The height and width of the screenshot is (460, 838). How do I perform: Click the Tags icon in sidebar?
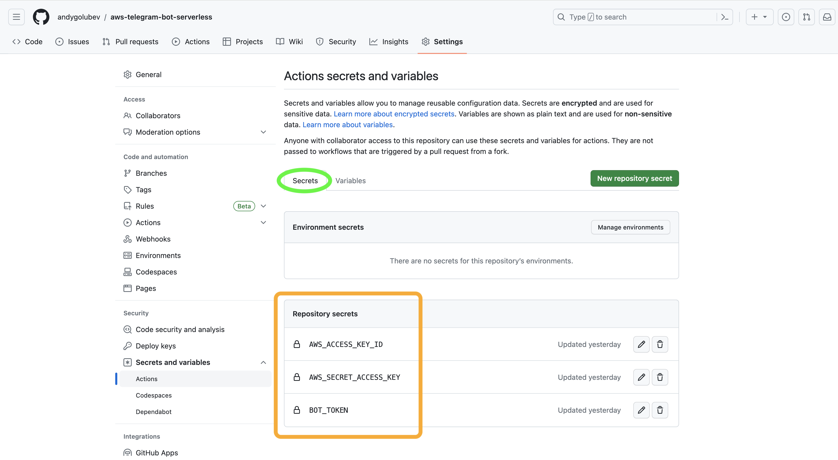128,190
